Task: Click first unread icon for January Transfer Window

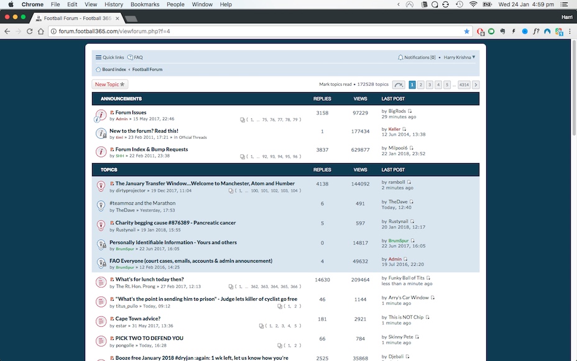Action: [112, 184]
